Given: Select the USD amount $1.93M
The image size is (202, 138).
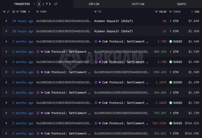Looking at the screenshot, I should point(194,52).
